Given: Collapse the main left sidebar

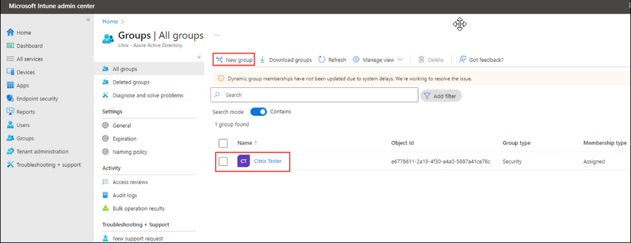Looking at the screenshot, I should point(88,20).
